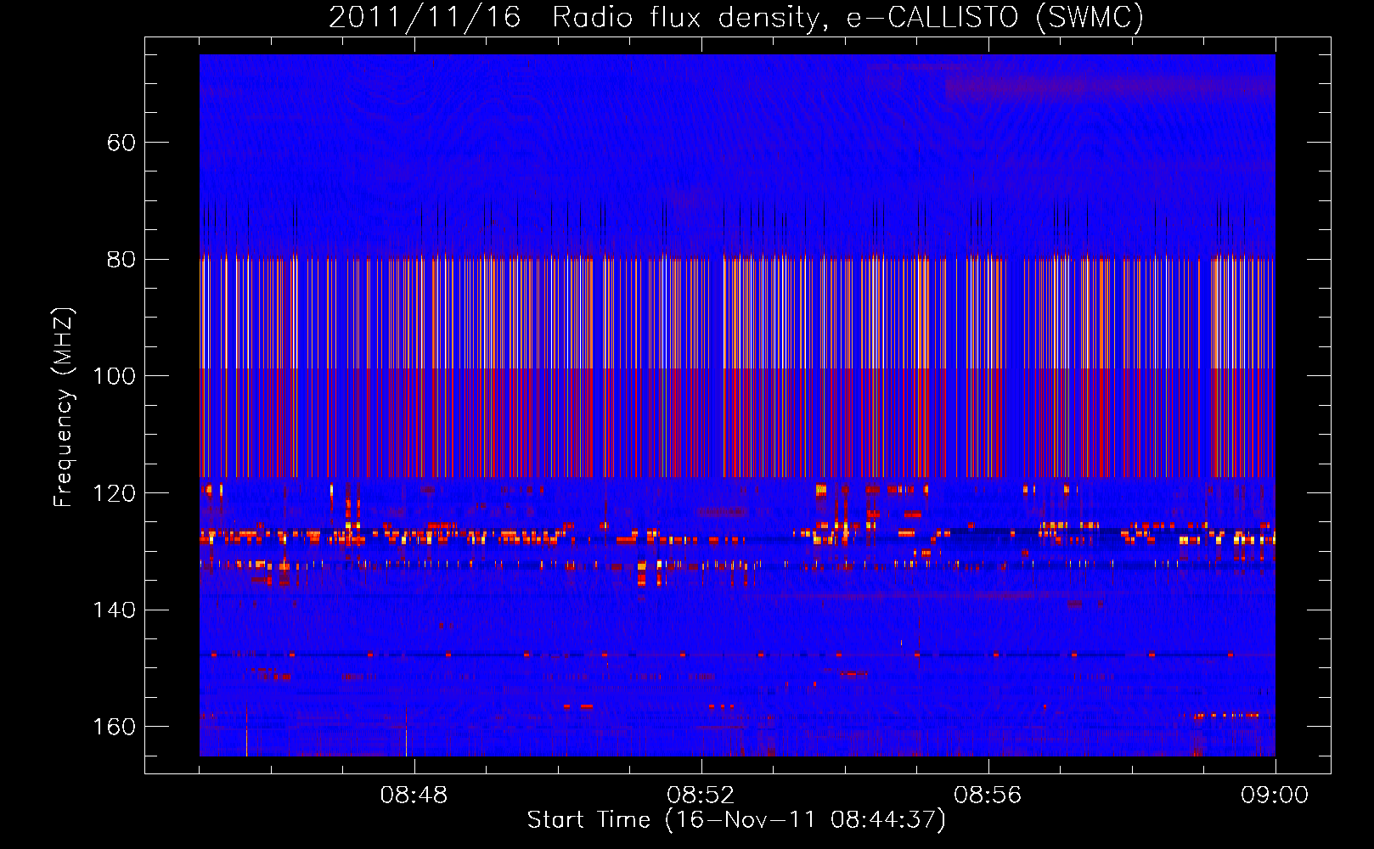Click the 80 MHz frequency tick label
Image resolution: width=1374 pixels, height=849 pixels.
[x=121, y=260]
